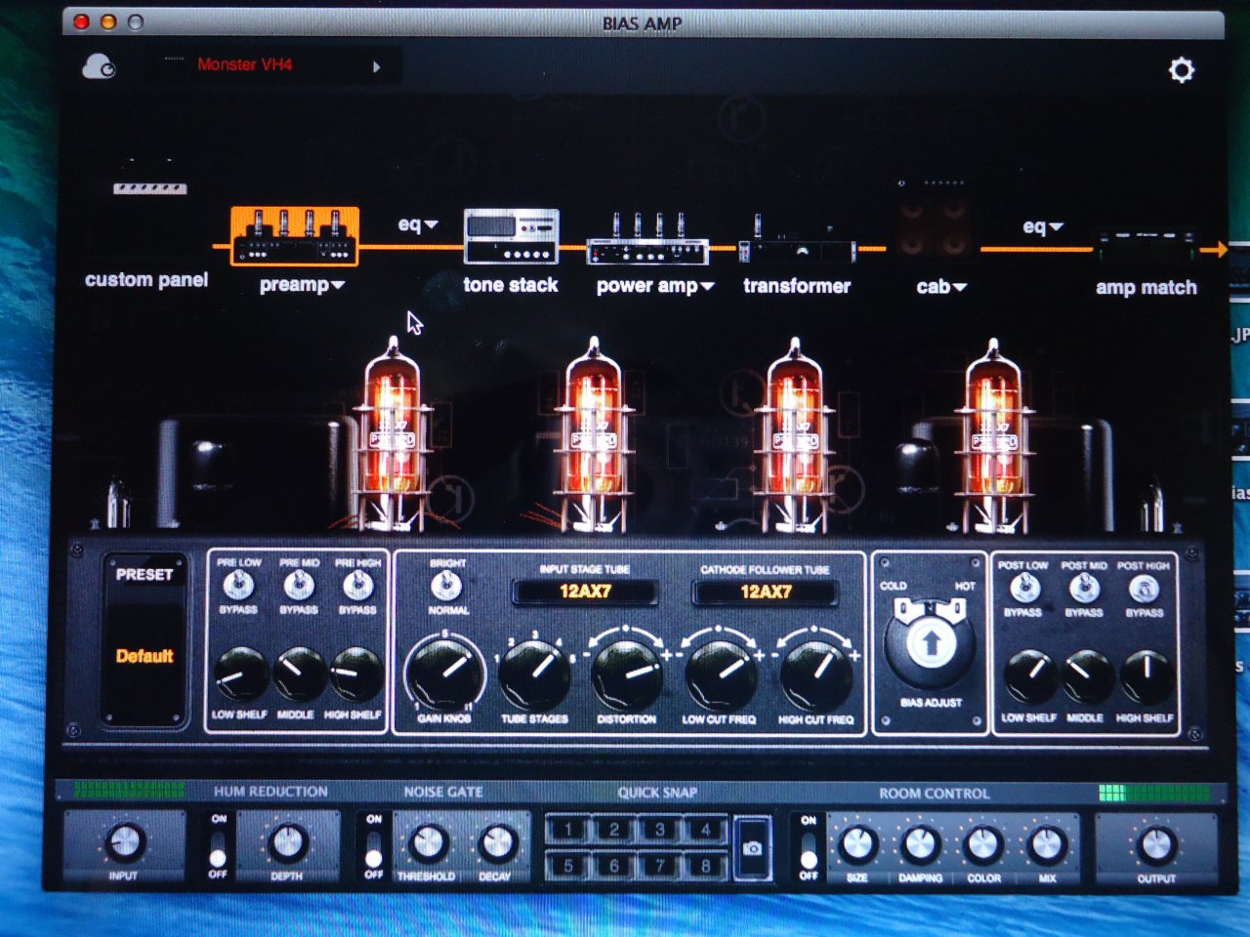The width and height of the screenshot is (1250, 937).
Task: Select the amp match module icon
Action: pos(1146,245)
